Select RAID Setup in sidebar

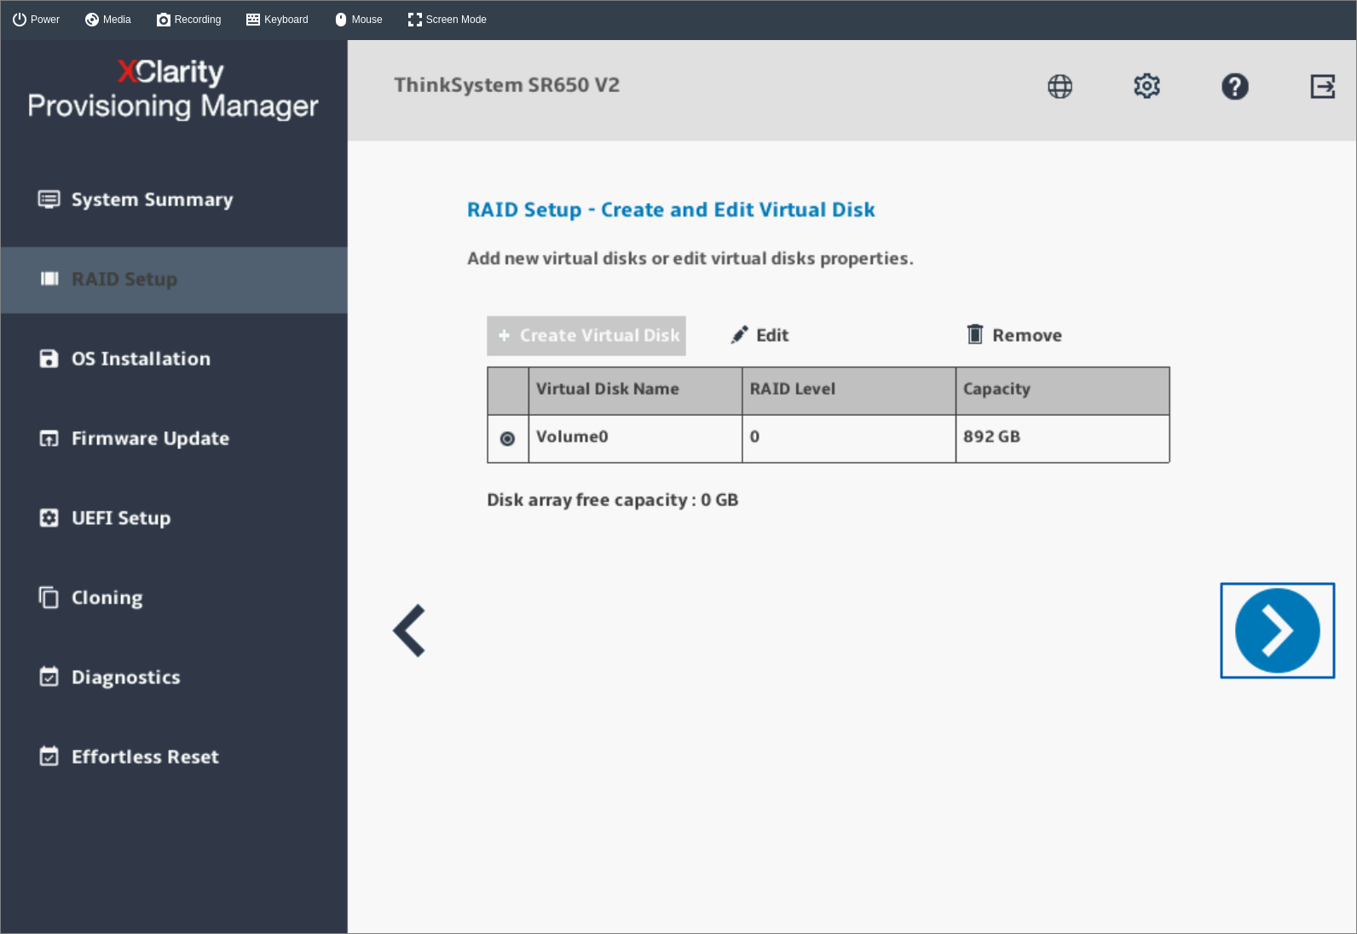(x=174, y=280)
